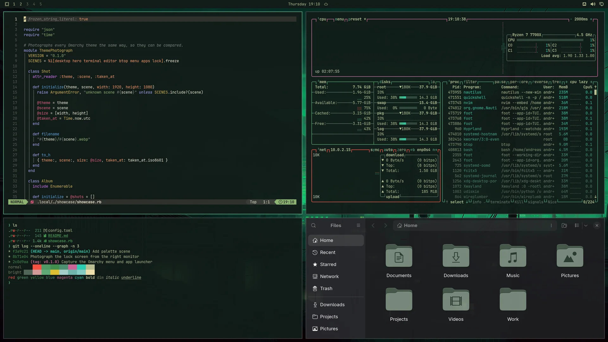Open Projects bookmark in the sidebar
The height and width of the screenshot is (342, 608).
tap(336, 317)
